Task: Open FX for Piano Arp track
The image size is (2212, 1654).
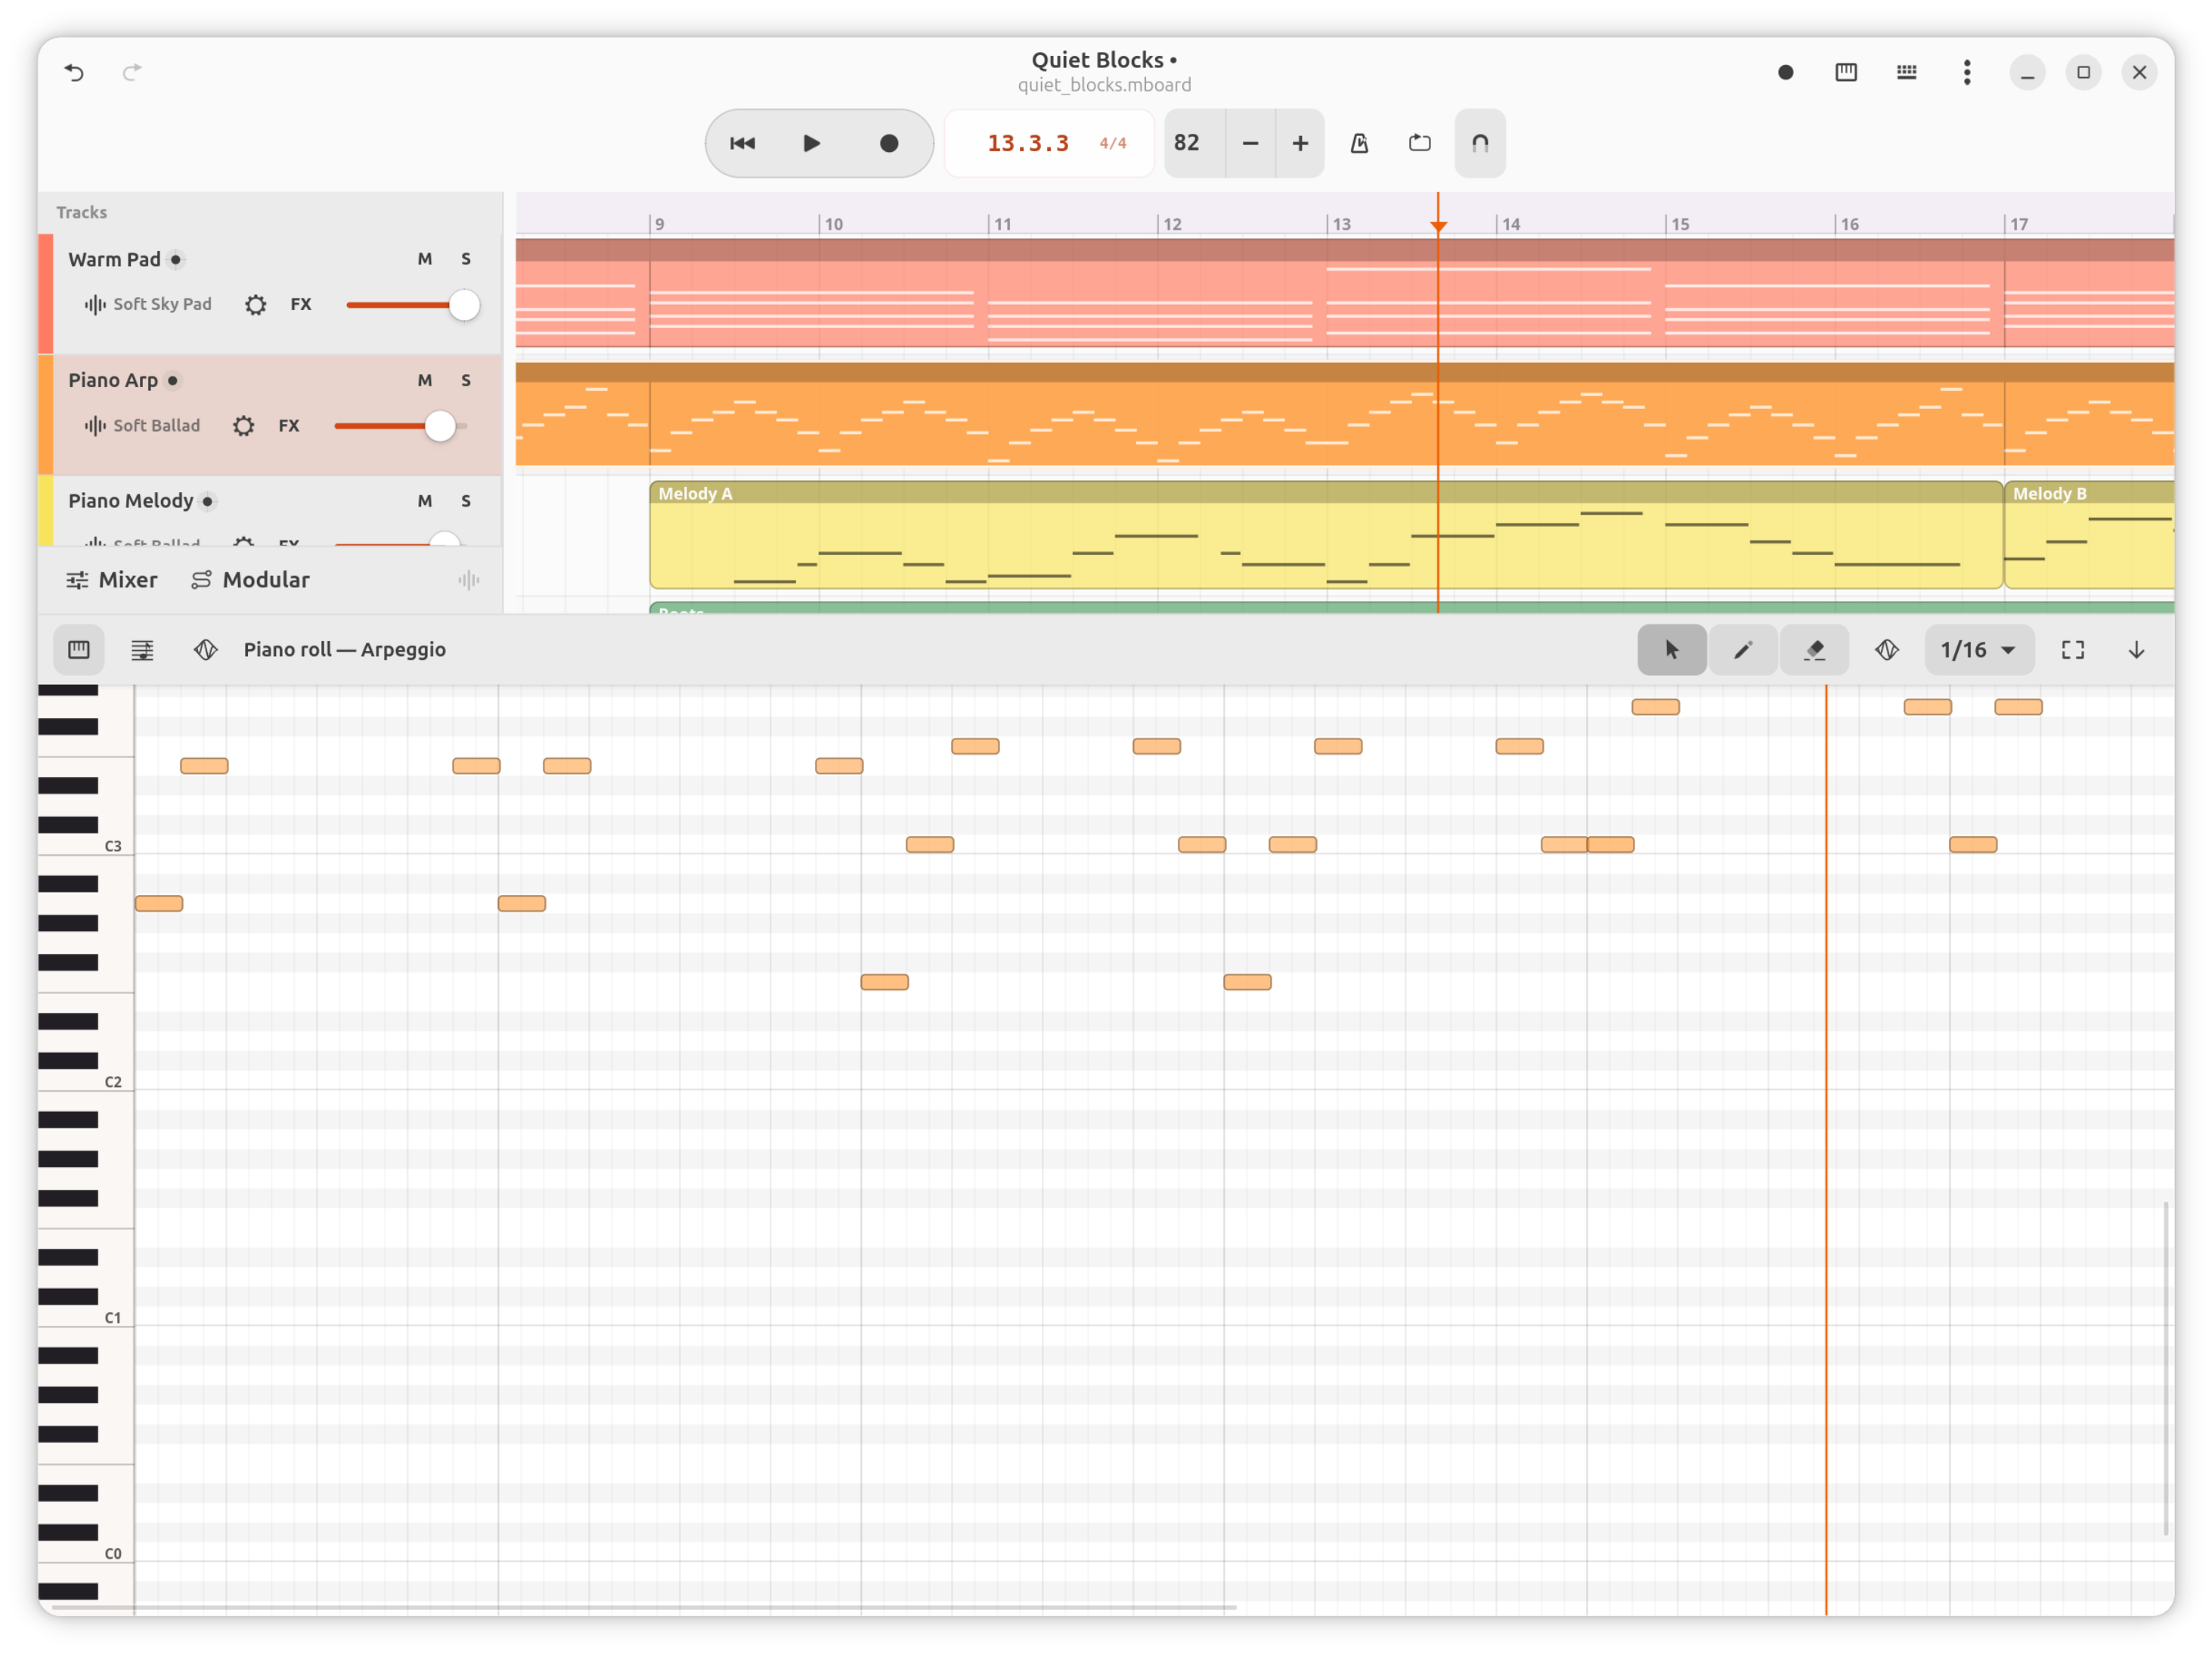Action: pos(289,425)
